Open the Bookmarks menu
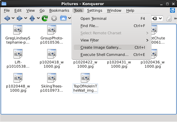Viewport: 177px width, 122px height. click(59, 11)
